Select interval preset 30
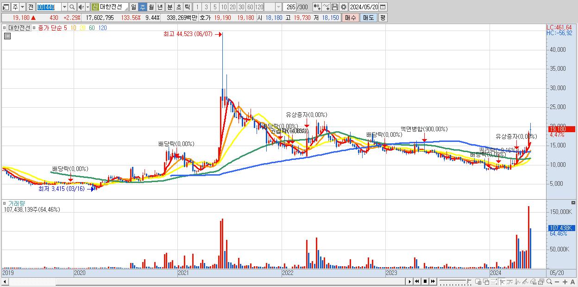This screenshot has height=287, width=578. 241,7
